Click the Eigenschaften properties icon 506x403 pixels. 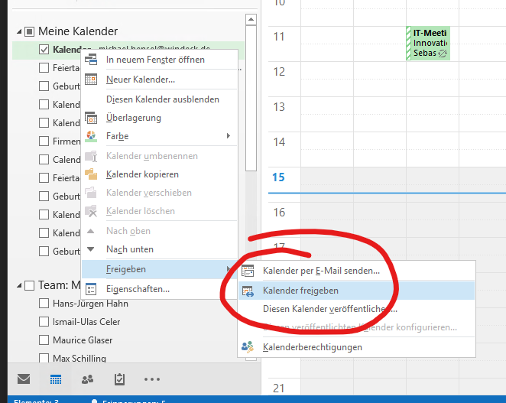tap(91, 289)
